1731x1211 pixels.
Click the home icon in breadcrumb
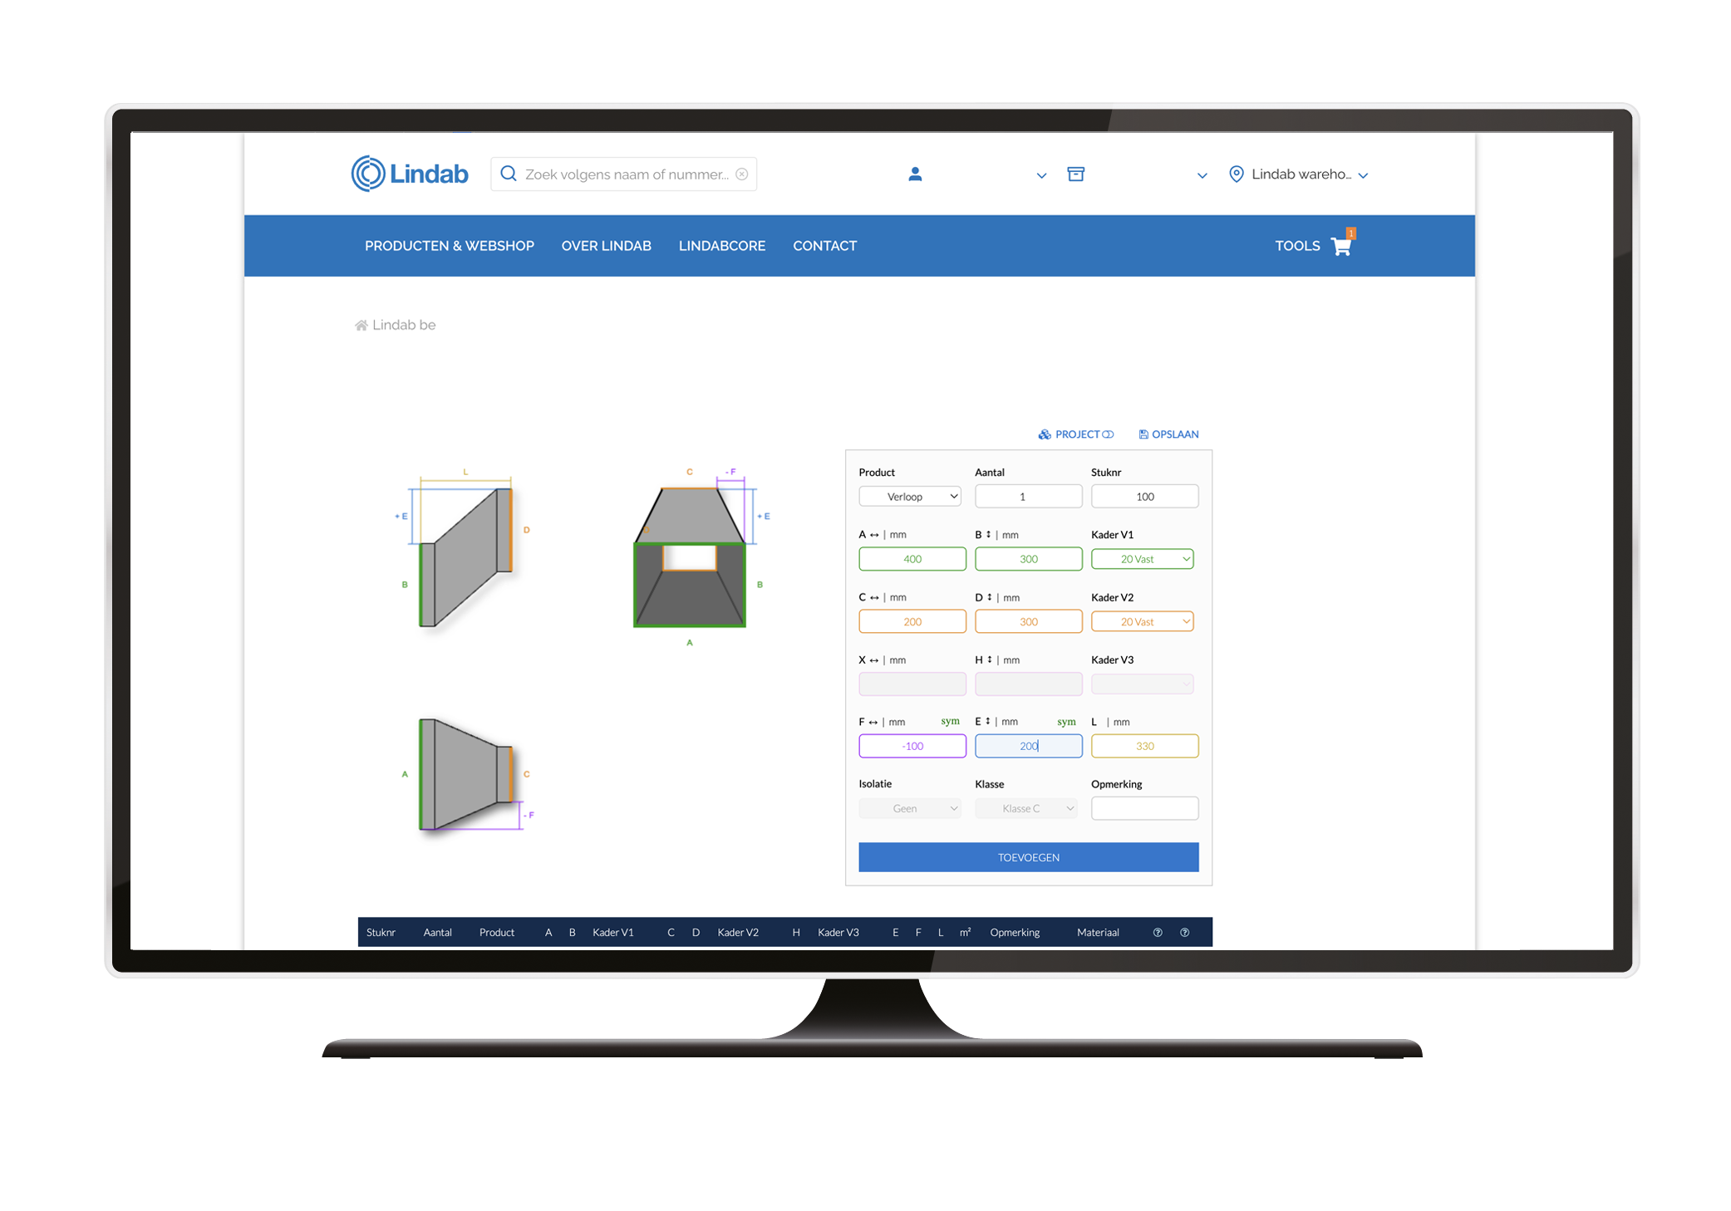(x=361, y=326)
